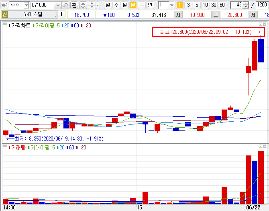The height and width of the screenshot is (211, 269).
Task: Click the 14:30 time axis label
Action: coord(10,207)
